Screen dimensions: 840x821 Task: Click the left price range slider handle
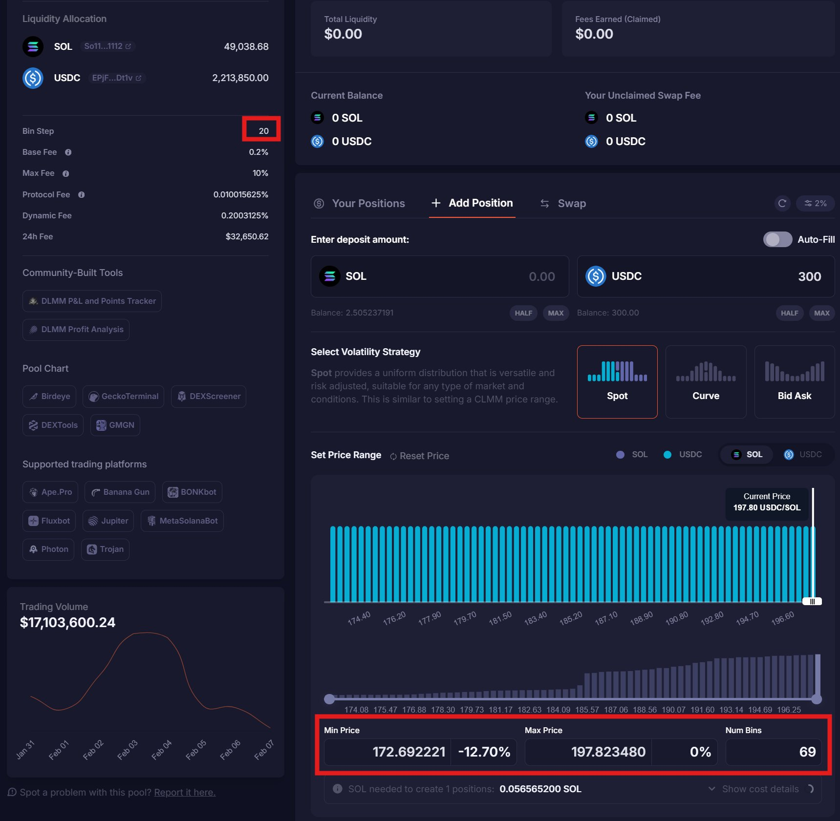pos(329,699)
